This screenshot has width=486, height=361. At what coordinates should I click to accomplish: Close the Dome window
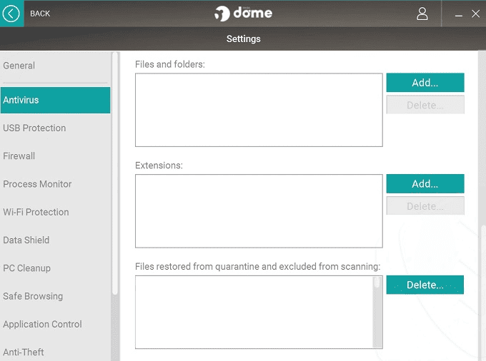[475, 14]
